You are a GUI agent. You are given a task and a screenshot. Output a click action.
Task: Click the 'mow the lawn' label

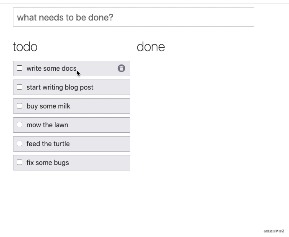click(x=47, y=125)
